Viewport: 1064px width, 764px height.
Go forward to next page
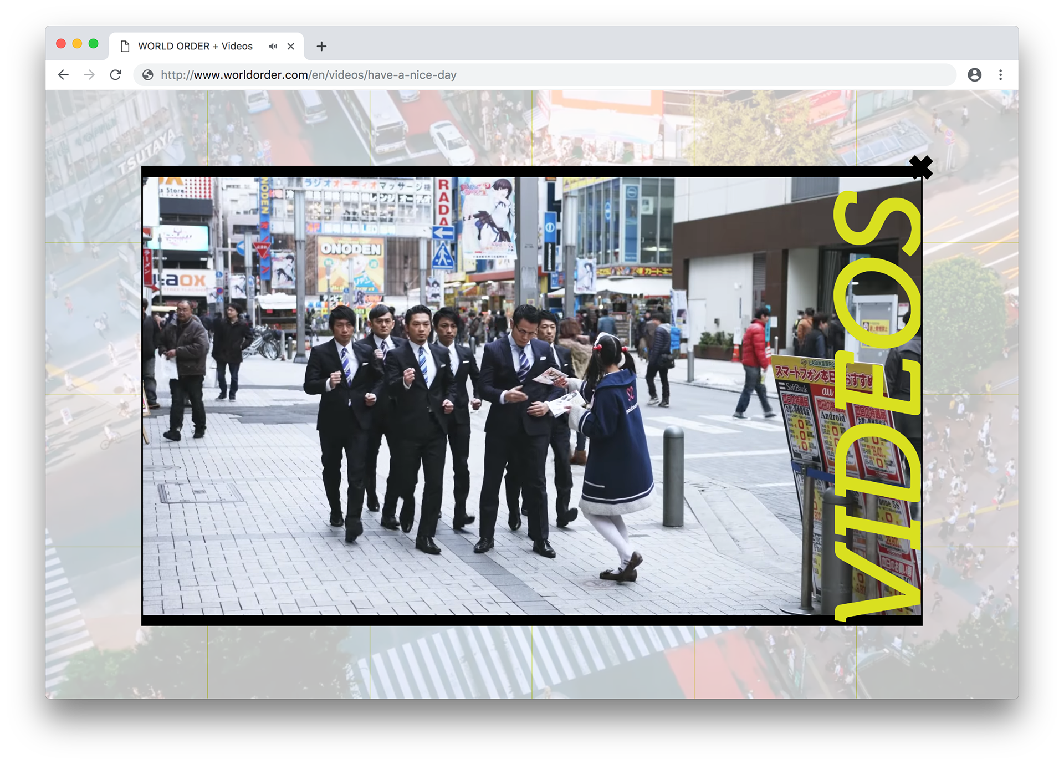tap(89, 75)
